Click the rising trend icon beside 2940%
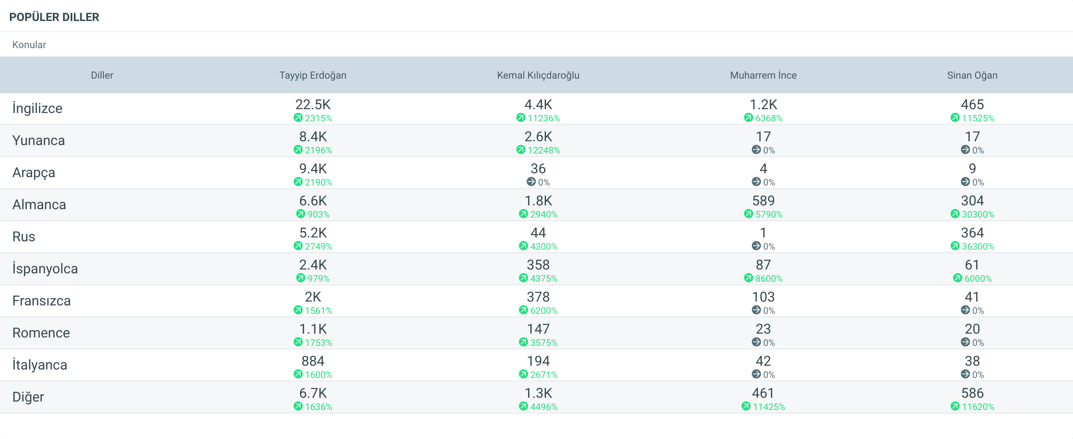The image size is (1073, 439). (523, 214)
